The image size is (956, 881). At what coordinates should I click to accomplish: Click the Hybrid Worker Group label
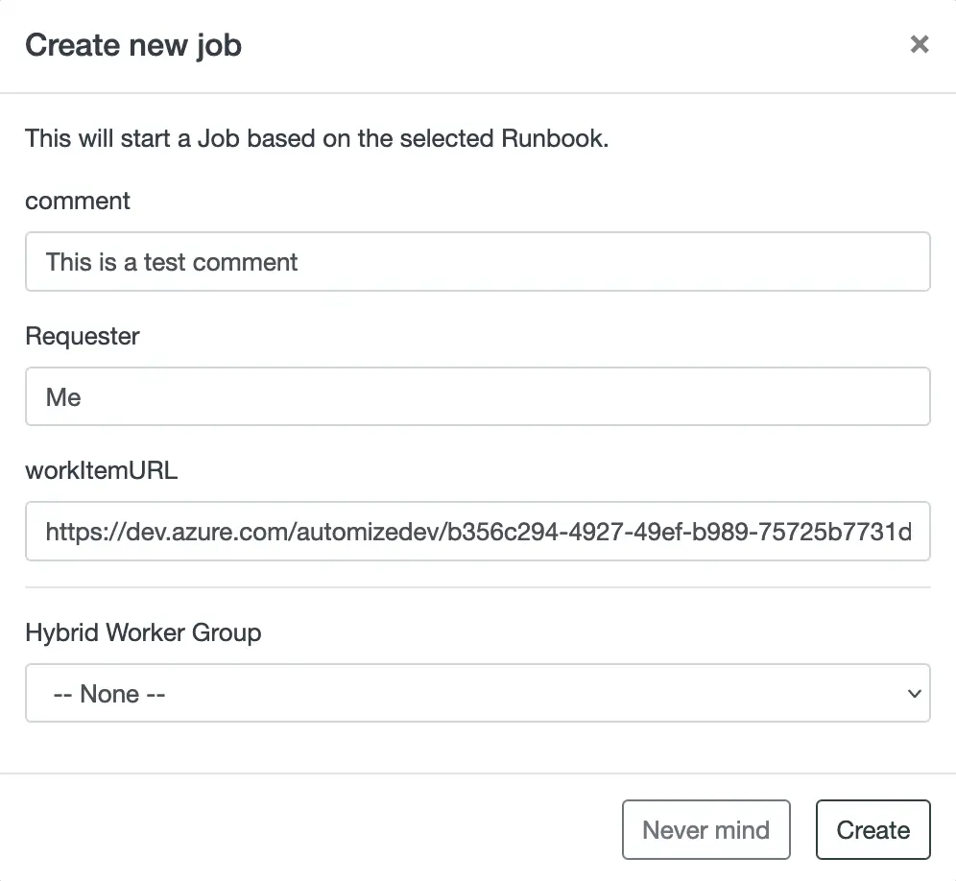[142, 632]
